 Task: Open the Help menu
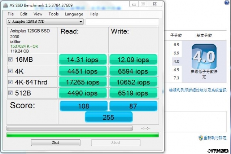[94, 14]
